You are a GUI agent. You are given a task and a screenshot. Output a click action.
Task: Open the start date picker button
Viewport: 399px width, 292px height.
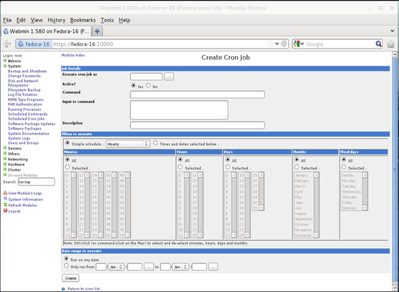[149, 267]
